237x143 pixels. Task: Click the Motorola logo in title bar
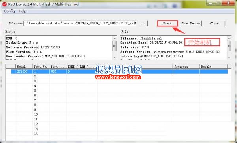click(x=4, y=4)
